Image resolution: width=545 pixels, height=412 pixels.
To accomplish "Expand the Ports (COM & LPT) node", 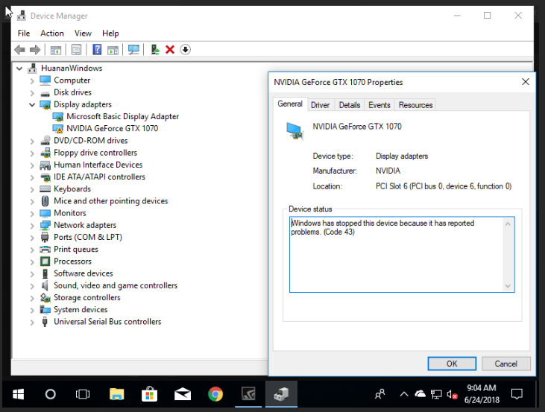I will coord(32,238).
